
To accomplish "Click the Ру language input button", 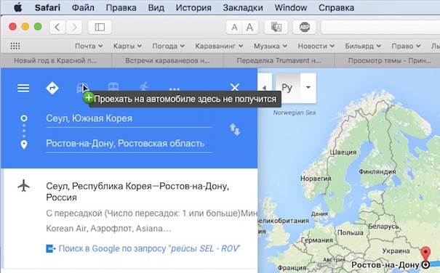I will (x=288, y=88).
